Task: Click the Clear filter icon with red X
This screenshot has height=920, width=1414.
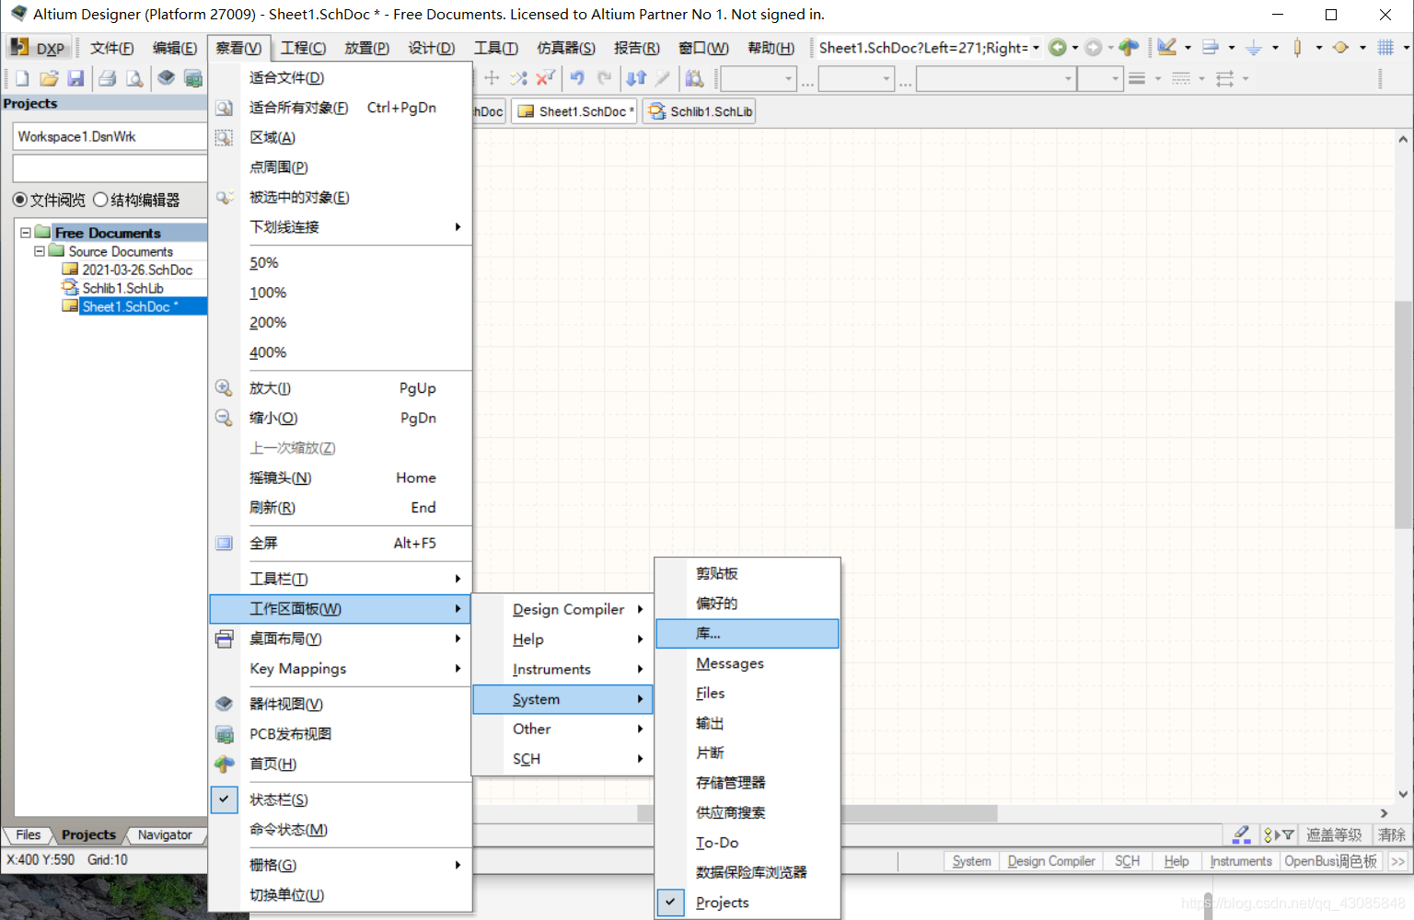Action: 545,79
